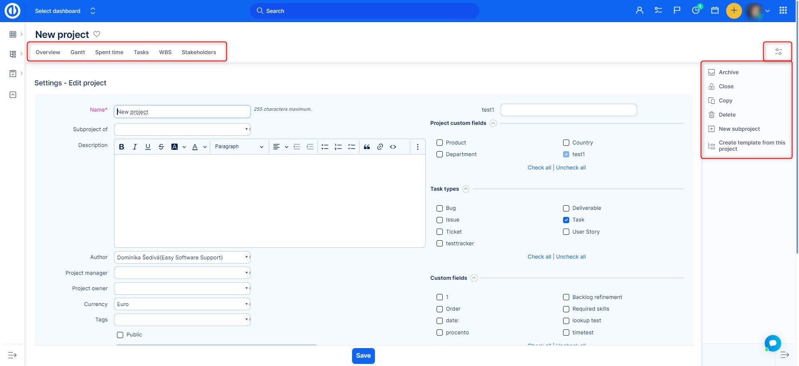This screenshot has height=366, width=799.
Task: Uncheck the Task task type
Action: [x=566, y=220]
